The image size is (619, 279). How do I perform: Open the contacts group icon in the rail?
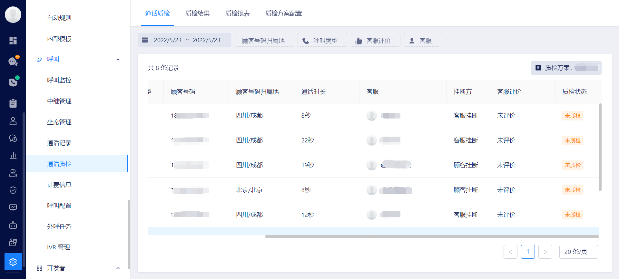(13, 173)
